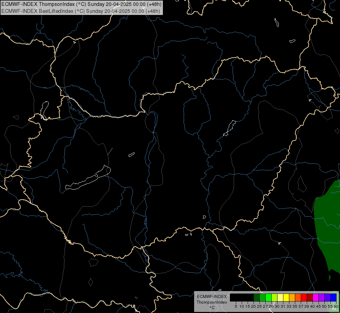Click the legend unit '°C'
This screenshot has width=340, height=313.
tap(212, 308)
